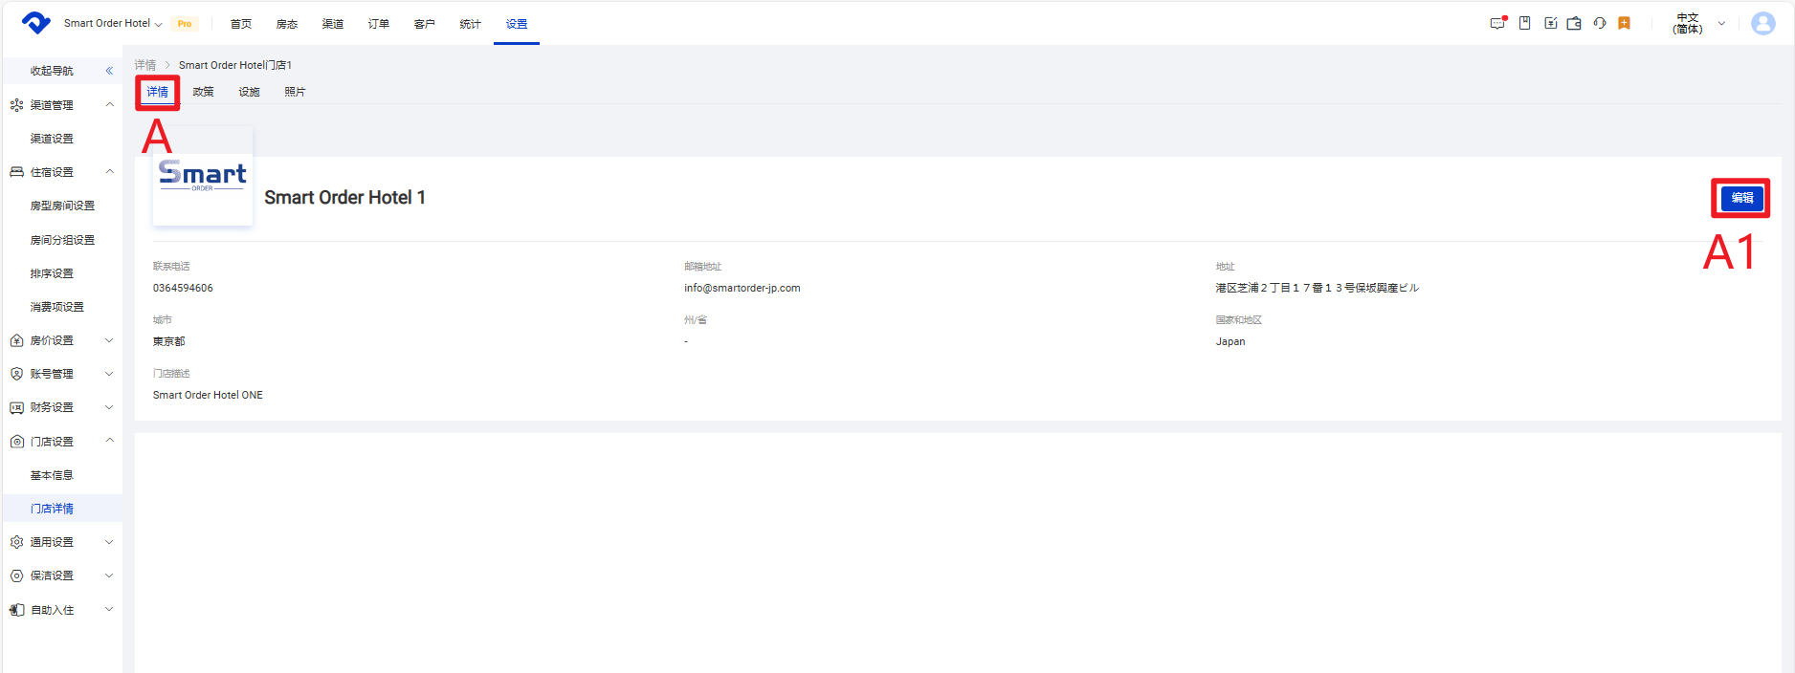
Task: Expand the 房价设置 section chevron
Action: [x=109, y=340]
